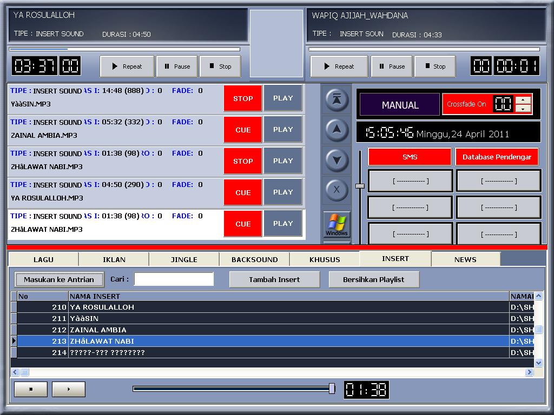Remove selected track using the X icon
Viewport: 554px width, 415px height.
(x=336, y=190)
